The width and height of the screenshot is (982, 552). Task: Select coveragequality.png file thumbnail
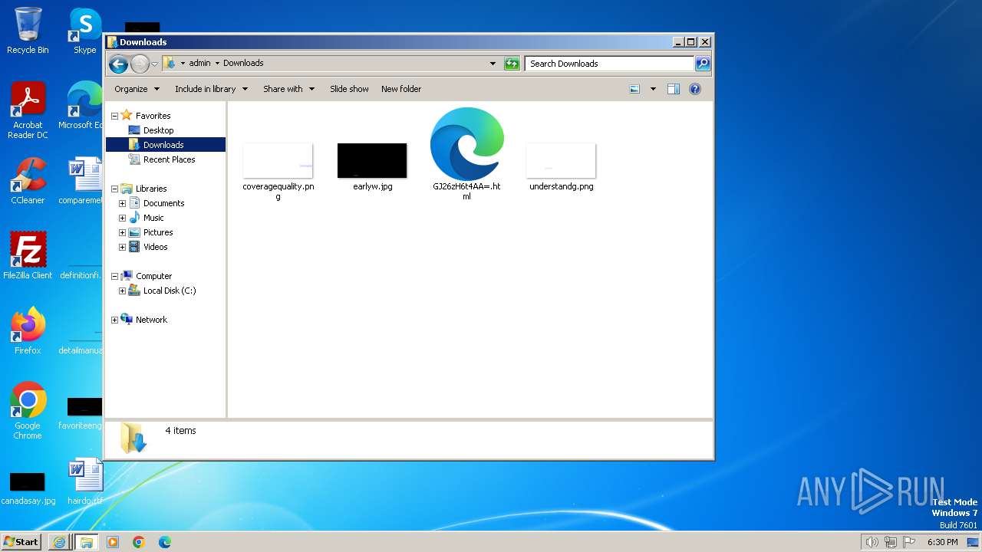click(x=278, y=161)
